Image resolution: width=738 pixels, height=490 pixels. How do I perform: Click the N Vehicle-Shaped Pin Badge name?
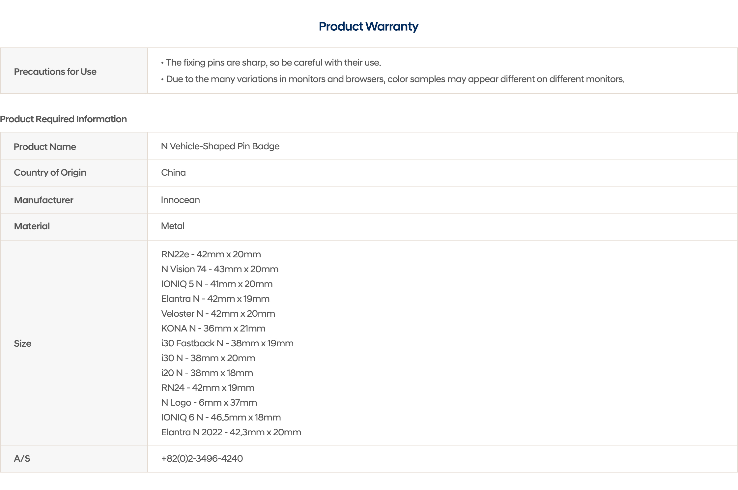[x=220, y=146]
